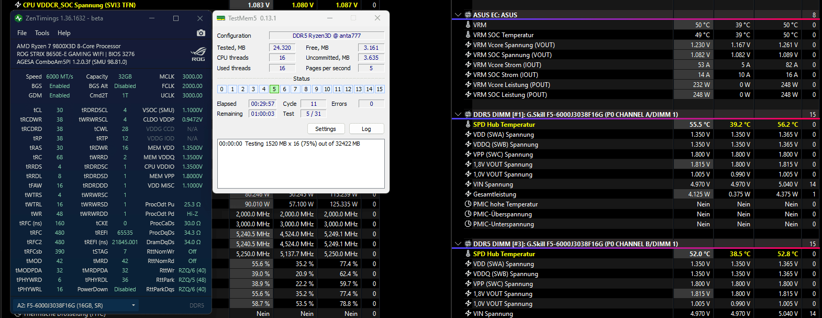
Task: Click status cell 10 in TestMem5
Action: click(x=327, y=89)
